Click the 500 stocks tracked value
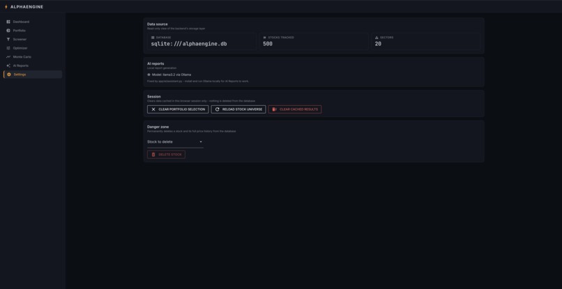The width and height of the screenshot is (562, 289). pos(268,44)
